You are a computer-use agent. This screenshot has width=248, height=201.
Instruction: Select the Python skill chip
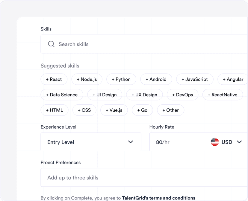(121, 79)
